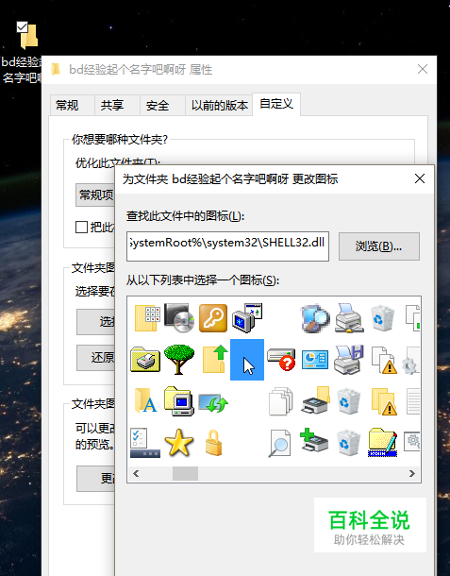Screen dimensions: 450x576
Task: Pick the printer with folder icon in third row
Action: (x=315, y=400)
